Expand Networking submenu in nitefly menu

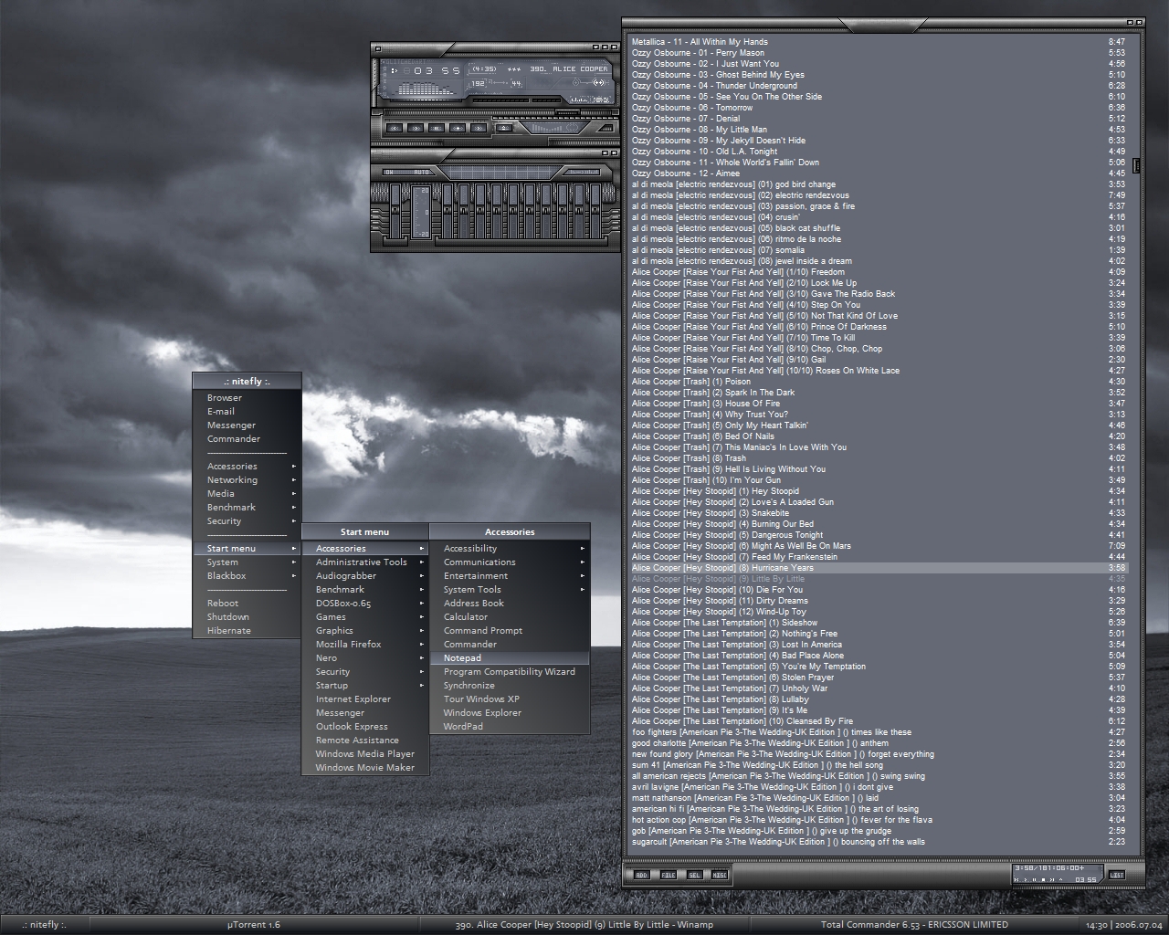[x=247, y=480]
